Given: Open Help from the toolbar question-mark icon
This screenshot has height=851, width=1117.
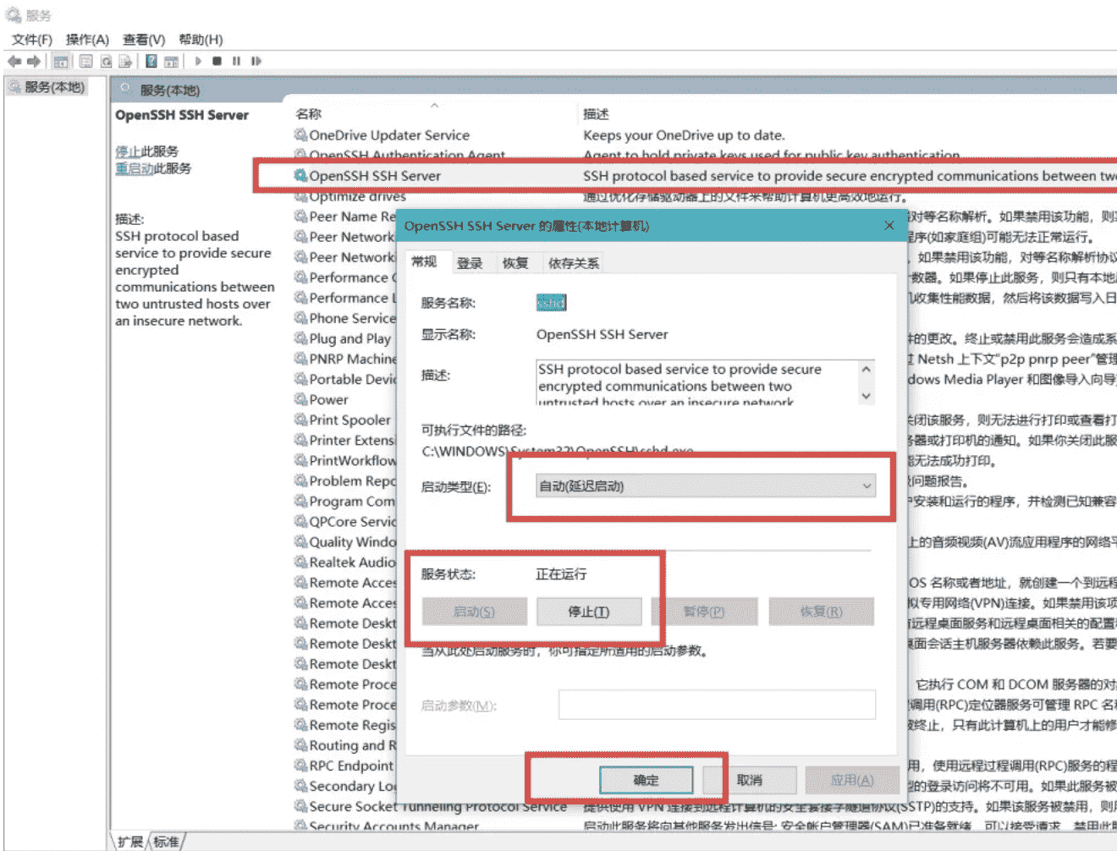Looking at the screenshot, I should coord(151,61).
